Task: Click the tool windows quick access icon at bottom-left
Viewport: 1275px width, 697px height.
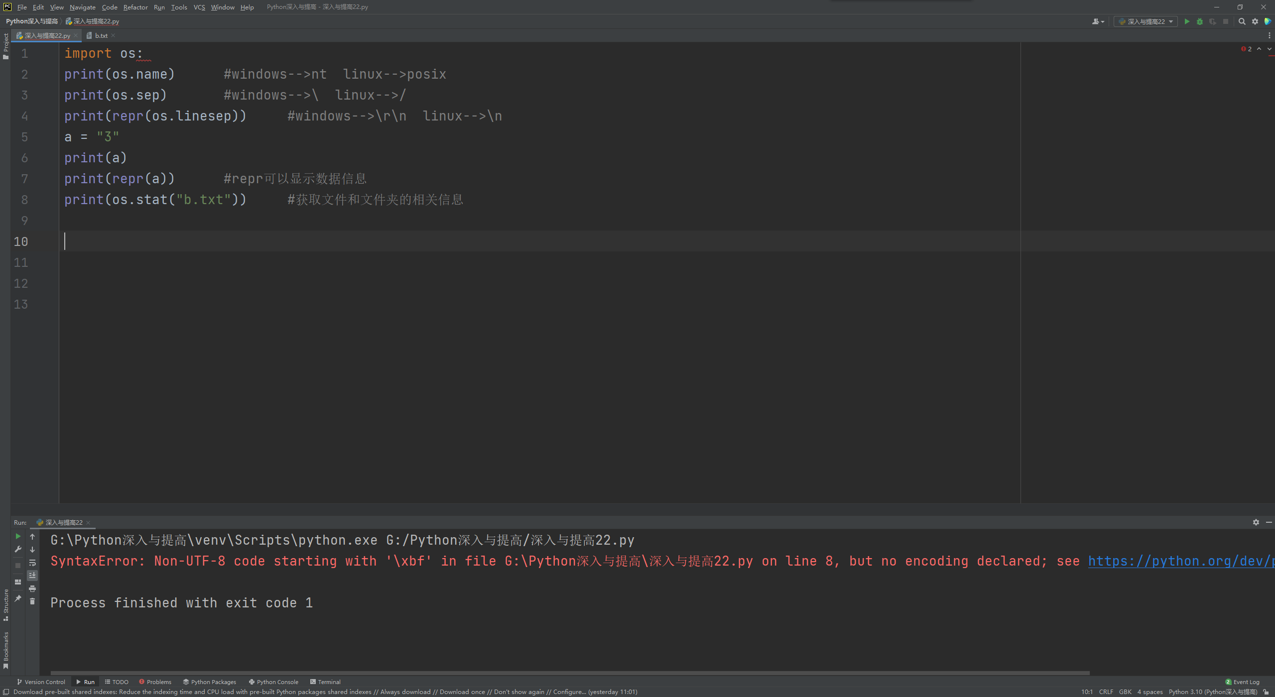Action: [6, 692]
